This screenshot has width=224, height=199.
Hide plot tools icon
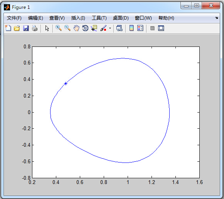tap(152, 28)
